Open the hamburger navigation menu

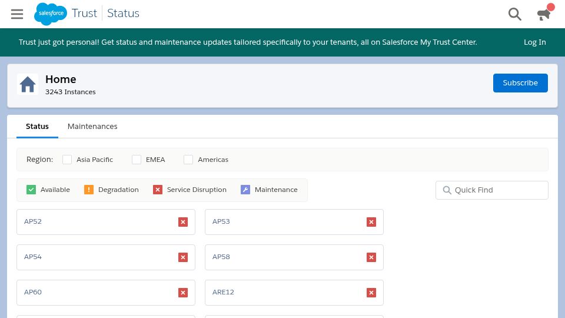tap(17, 14)
